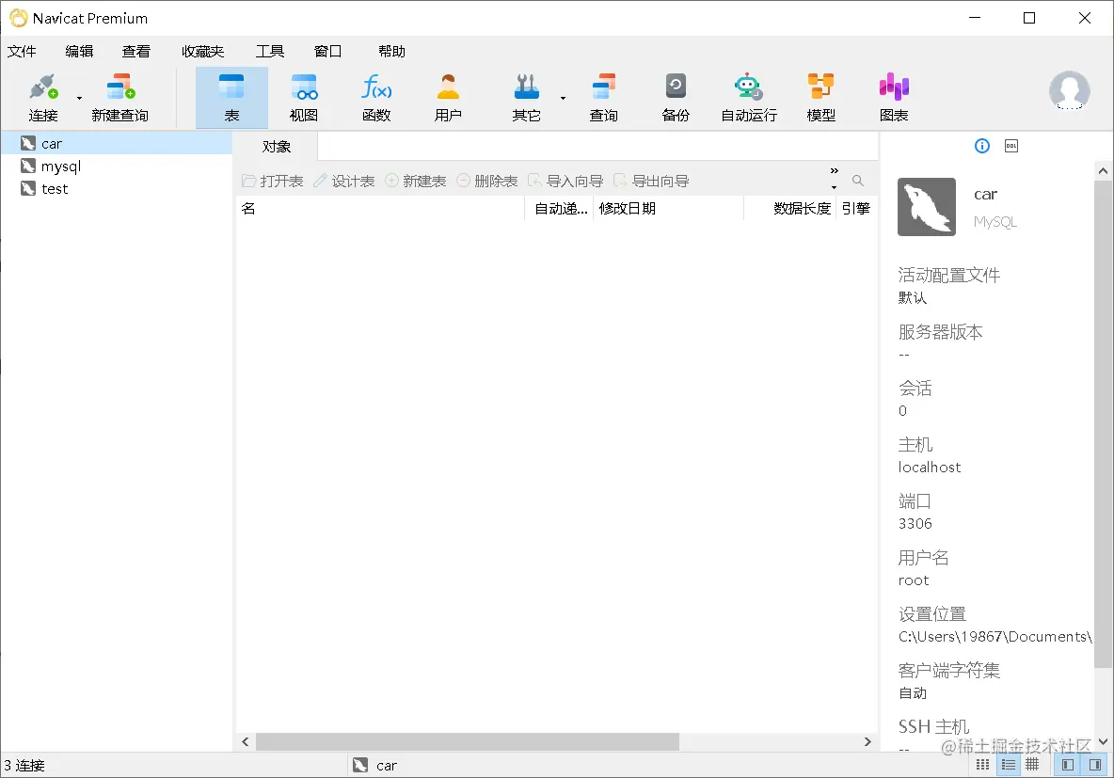Open the View (查看) menu
1114x778 pixels.
[x=135, y=51]
